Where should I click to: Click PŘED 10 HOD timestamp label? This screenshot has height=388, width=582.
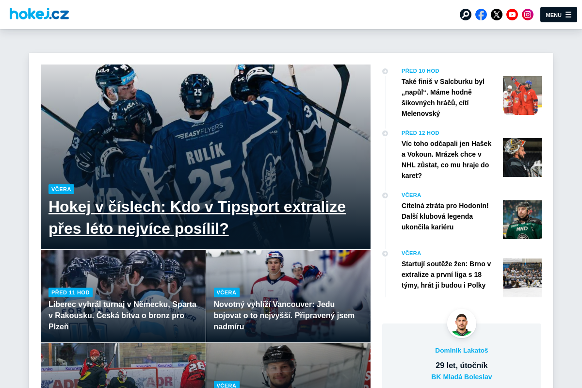(x=420, y=71)
